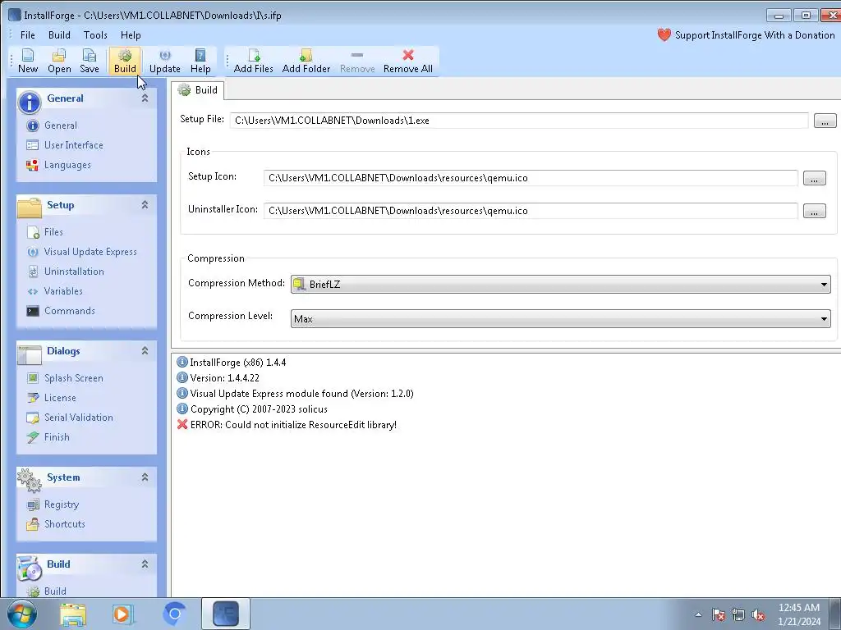Viewport: 841px width, 630px height.
Task: Open the Help toolbar icon
Action: 200,61
